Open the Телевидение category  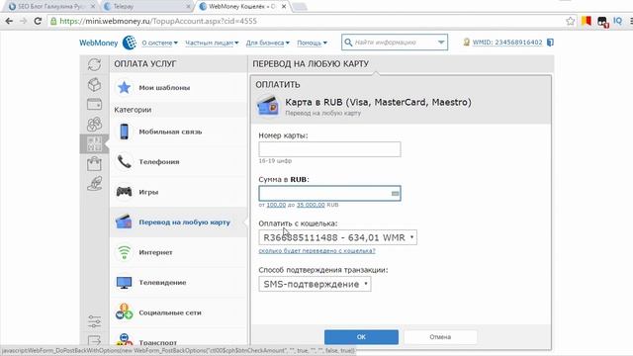coord(178,283)
